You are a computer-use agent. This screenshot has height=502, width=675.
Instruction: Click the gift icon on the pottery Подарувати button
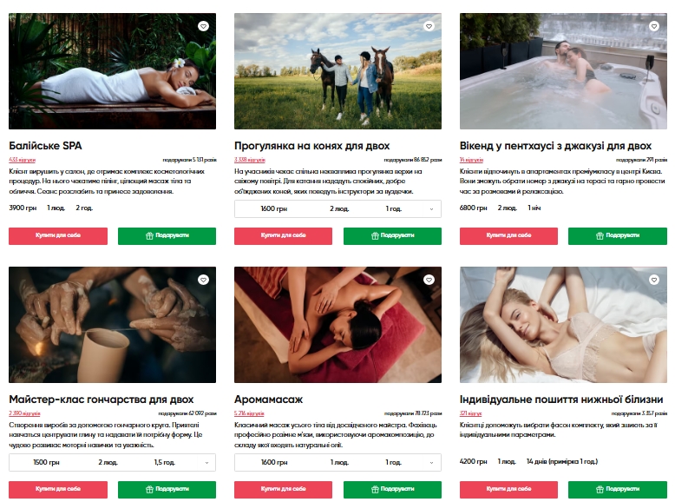tap(149, 490)
